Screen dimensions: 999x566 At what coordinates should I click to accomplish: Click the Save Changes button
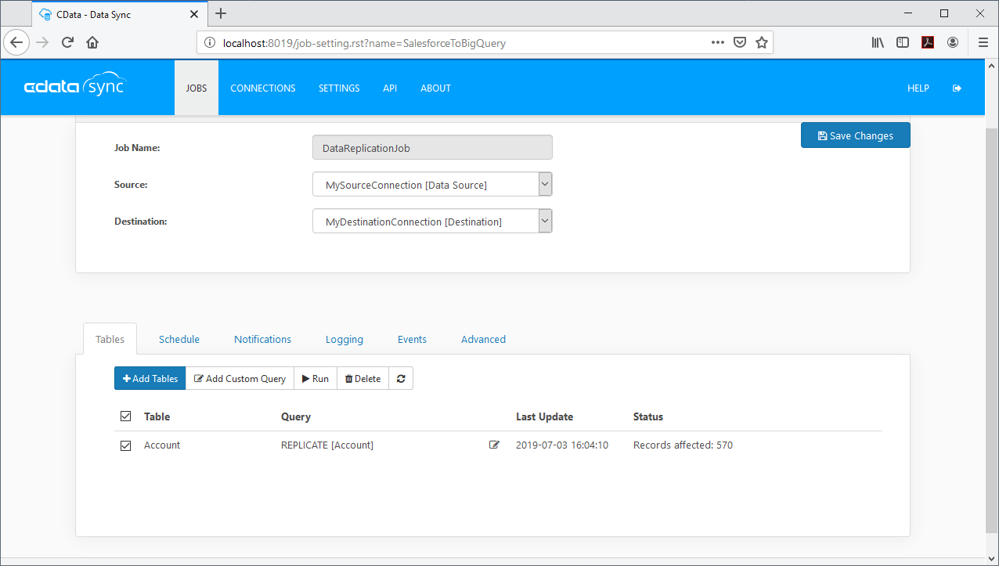coord(856,135)
